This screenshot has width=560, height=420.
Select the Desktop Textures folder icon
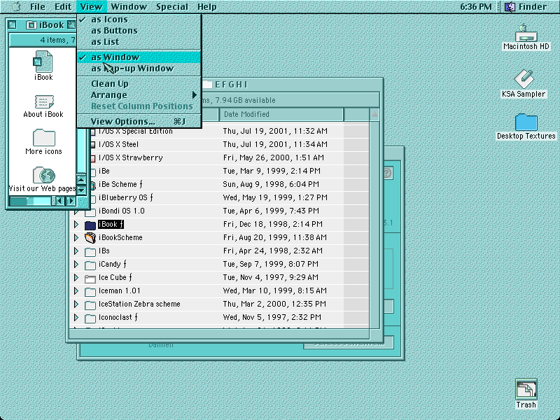point(526,122)
